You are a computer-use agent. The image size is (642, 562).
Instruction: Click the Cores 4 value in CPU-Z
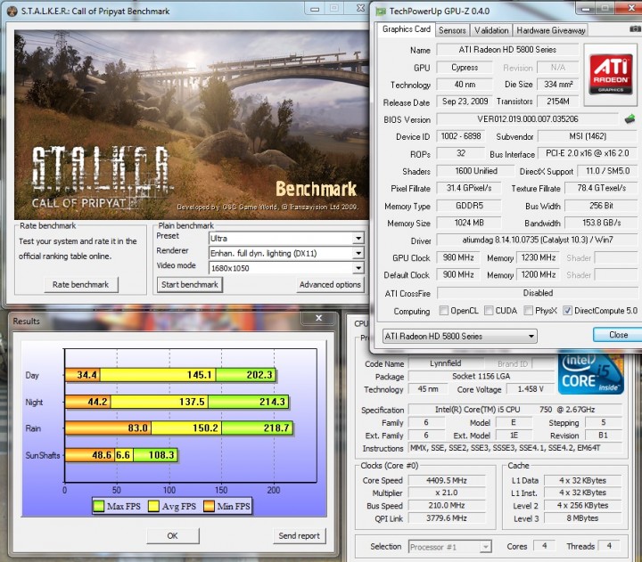[x=544, y=546]
